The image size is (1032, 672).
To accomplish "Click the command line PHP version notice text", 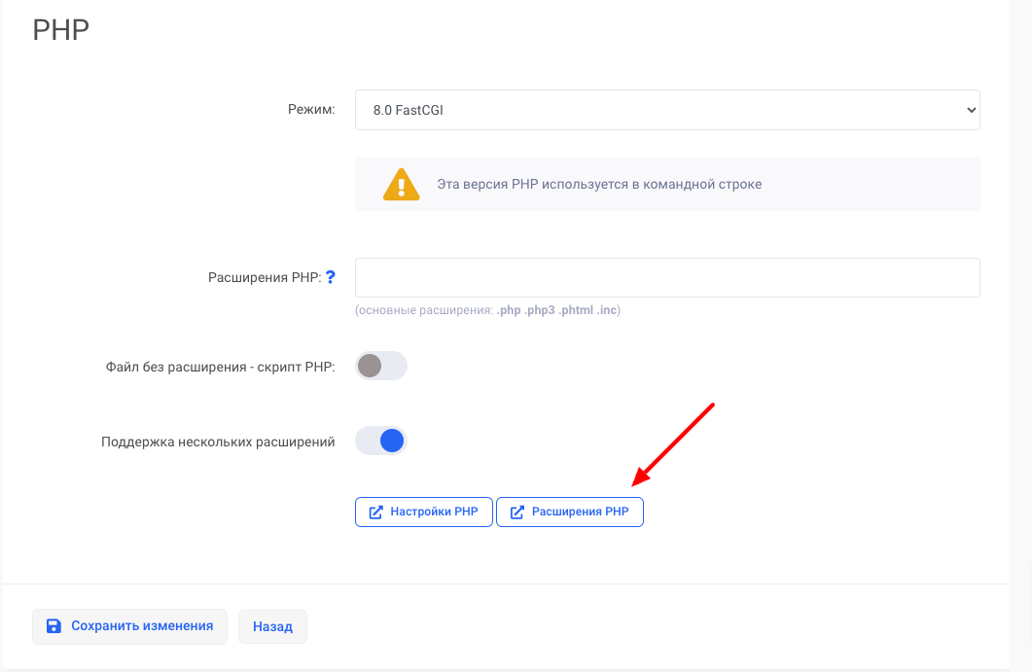I will coord(599,184).
